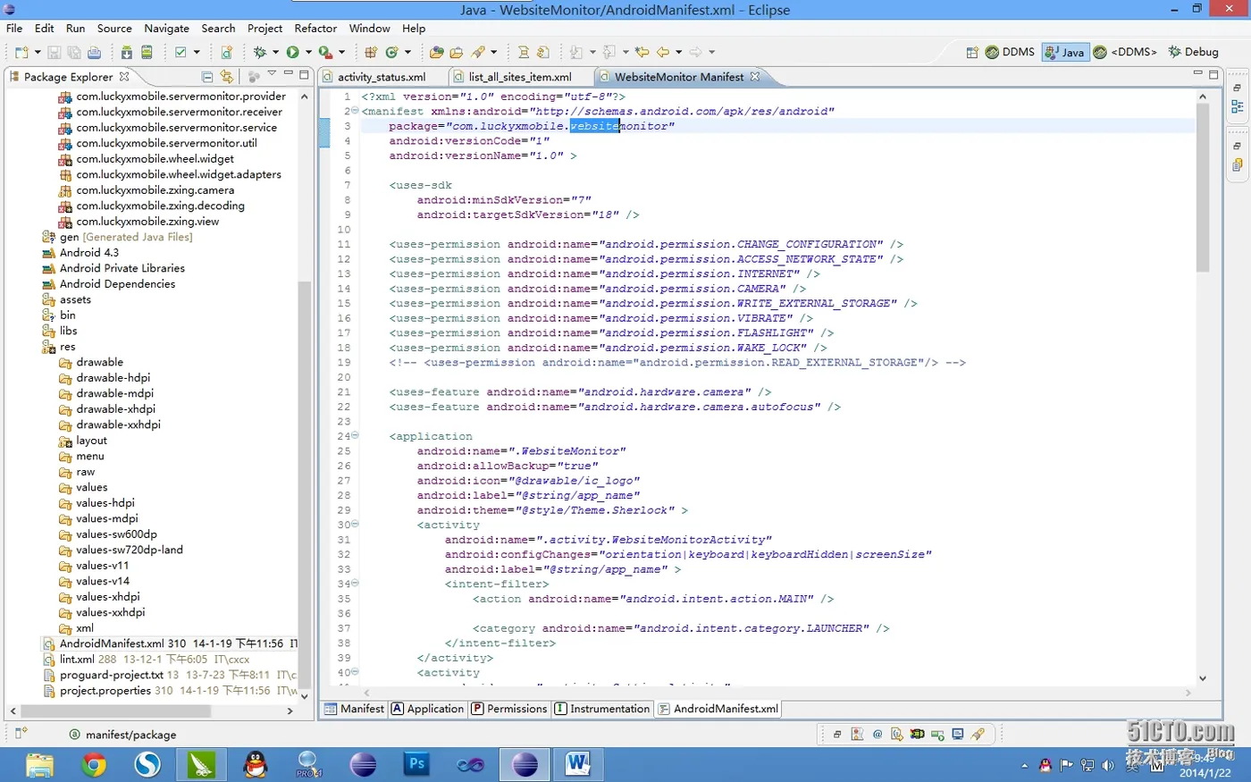
Task: Collapse All in the Package Explorer
Action: [x=207, y=77]
